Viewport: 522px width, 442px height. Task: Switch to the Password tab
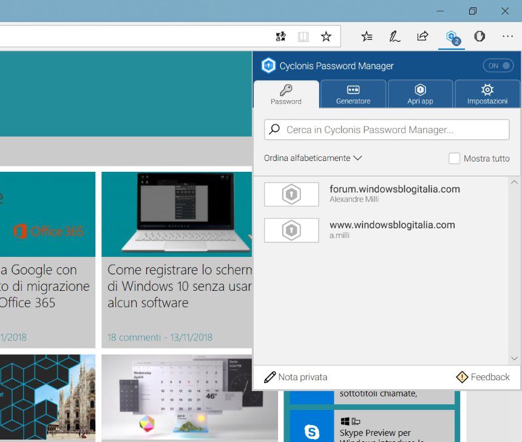(286, 94)
